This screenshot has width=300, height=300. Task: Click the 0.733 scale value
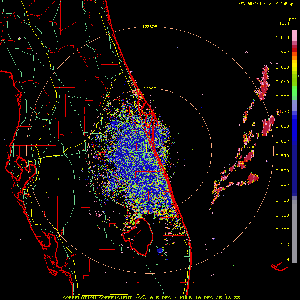(x=282, y=112)
